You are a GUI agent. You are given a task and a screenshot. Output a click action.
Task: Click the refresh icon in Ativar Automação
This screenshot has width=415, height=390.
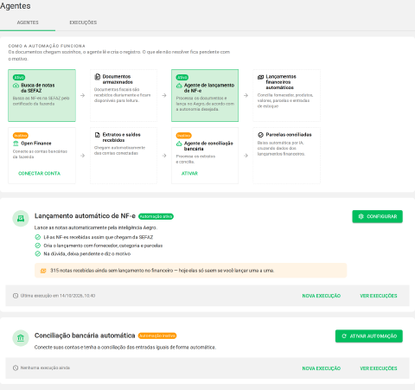click(x=344, y=336)
